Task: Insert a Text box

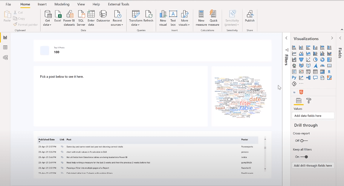Action: coord(173,18)
